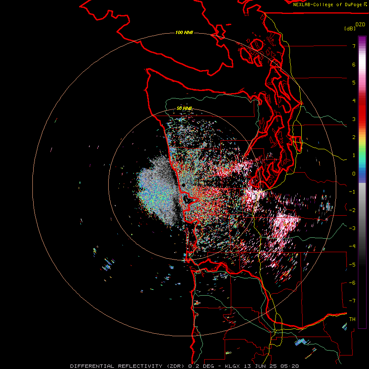The width and height of the screenshot is (369, 369).
Task: Click the 7 tick label on color scale
Action: [x=354, y=46]
